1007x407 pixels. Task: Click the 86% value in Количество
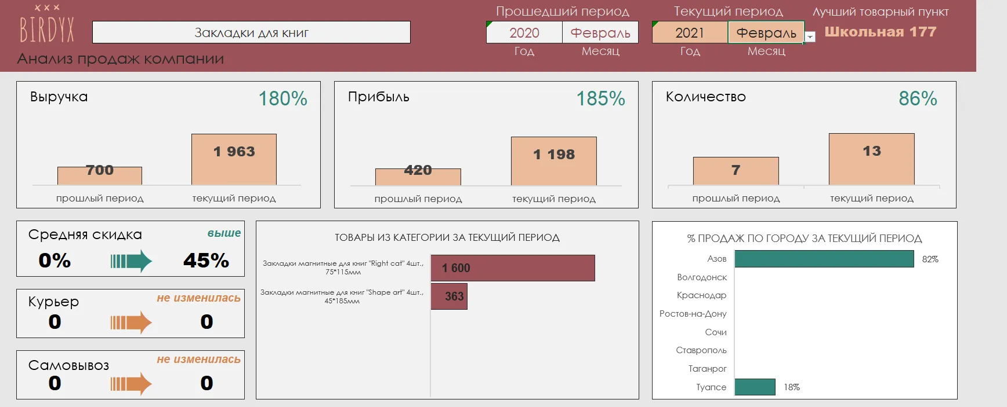click(x=918, y=98)
